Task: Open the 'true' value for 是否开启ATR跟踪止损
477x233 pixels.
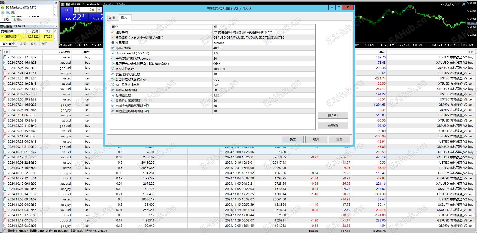Action: coord(264,80)
